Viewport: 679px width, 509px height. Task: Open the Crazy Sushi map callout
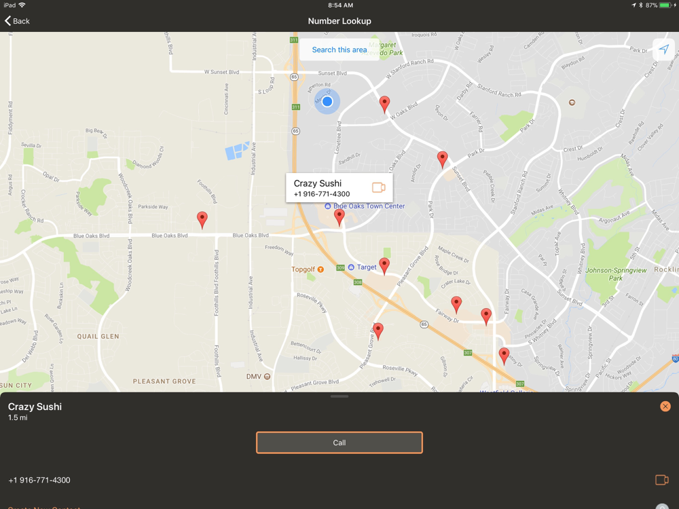[339, 188]
